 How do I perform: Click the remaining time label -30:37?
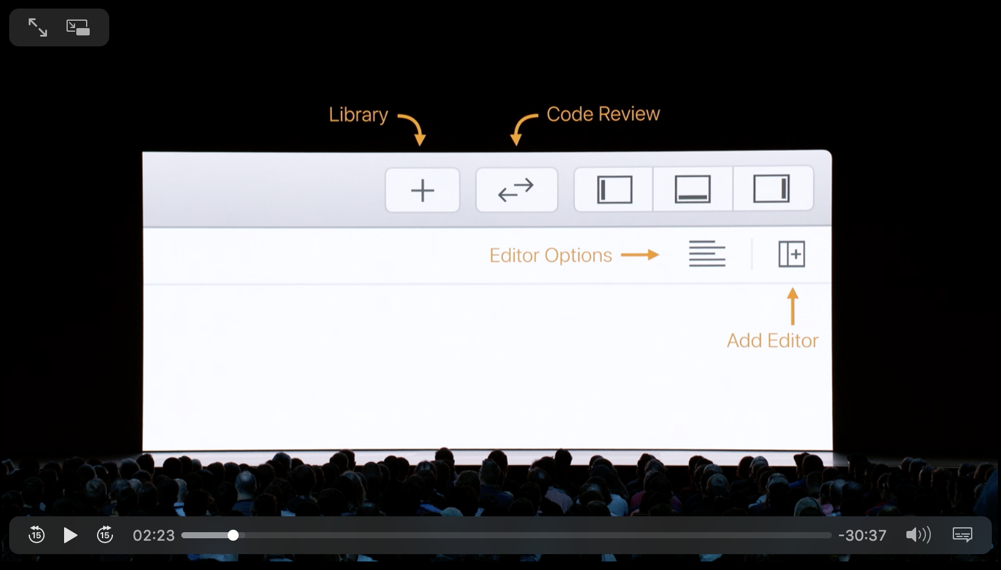pos(862,535)
